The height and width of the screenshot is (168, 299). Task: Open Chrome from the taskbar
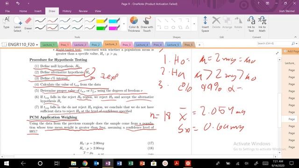point(85,163)
